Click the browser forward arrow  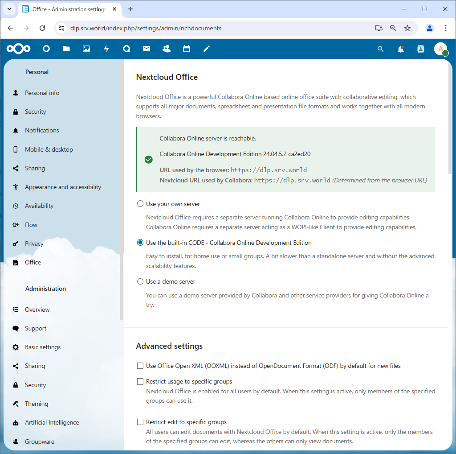[x=26, y=28]
